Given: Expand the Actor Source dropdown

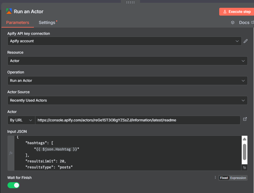Looking at the screenshot, I should pyautogui.click(x=127, y=100).
